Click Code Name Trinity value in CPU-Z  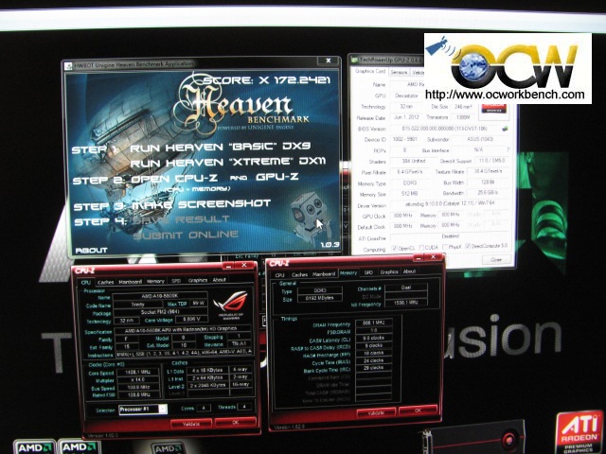tap(137, 305)
